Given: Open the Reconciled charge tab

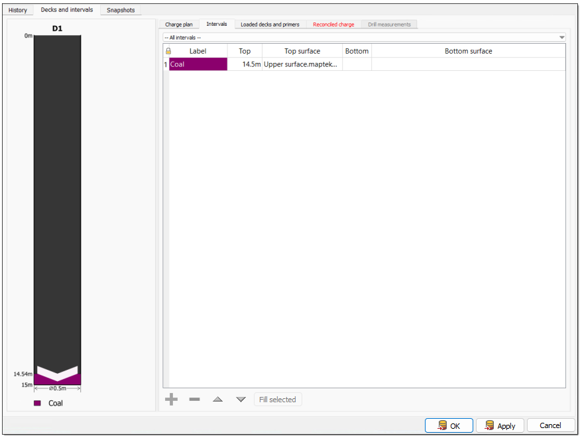Looking at the screenshot, I should point(333,25).
